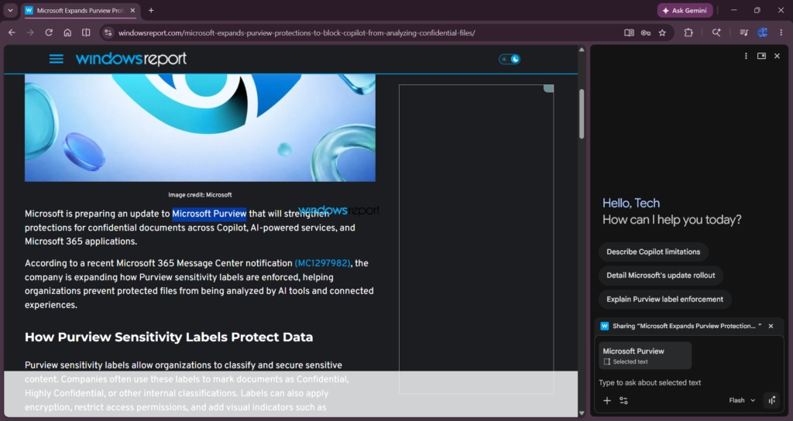Open the Flash model dropdown

point(742,400)
